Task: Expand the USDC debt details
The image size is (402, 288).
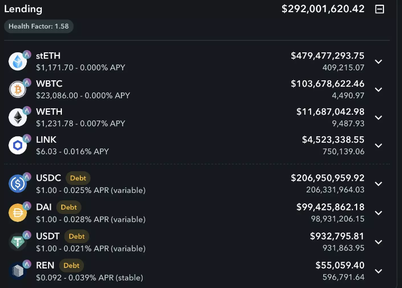Action: click(x=378, y=184)
